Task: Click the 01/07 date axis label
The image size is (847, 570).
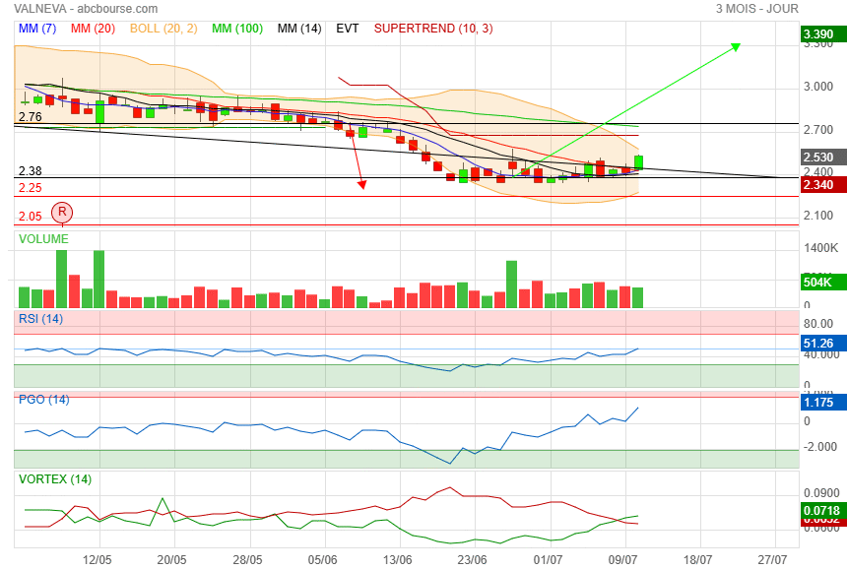Action: 548,560
